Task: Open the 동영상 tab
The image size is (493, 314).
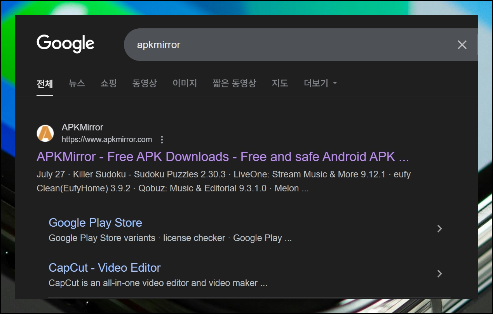Action: pos(145,83)
